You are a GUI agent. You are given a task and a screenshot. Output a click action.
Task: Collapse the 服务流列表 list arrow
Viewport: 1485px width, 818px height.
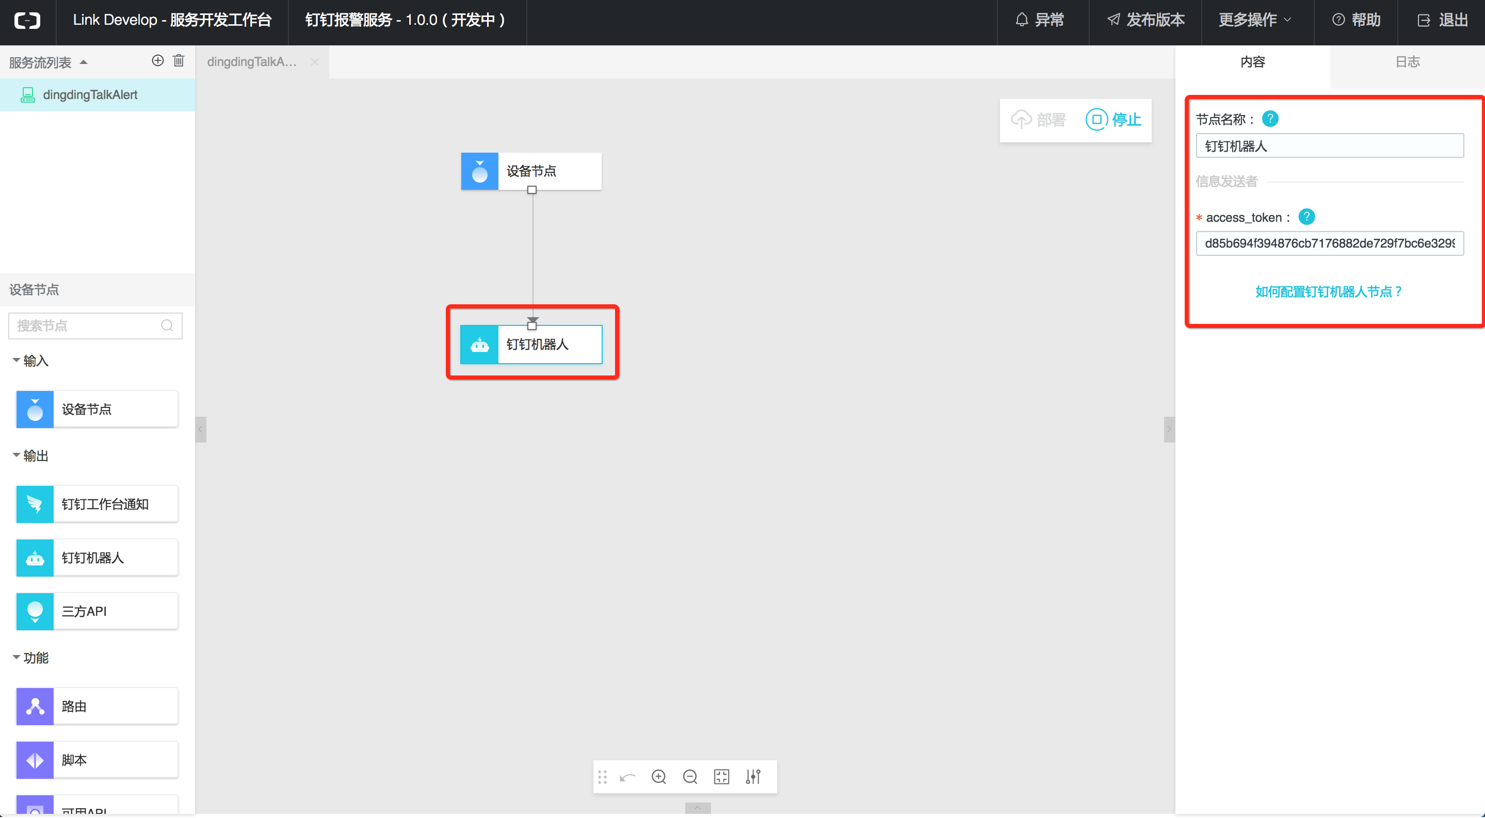[84, 62]
